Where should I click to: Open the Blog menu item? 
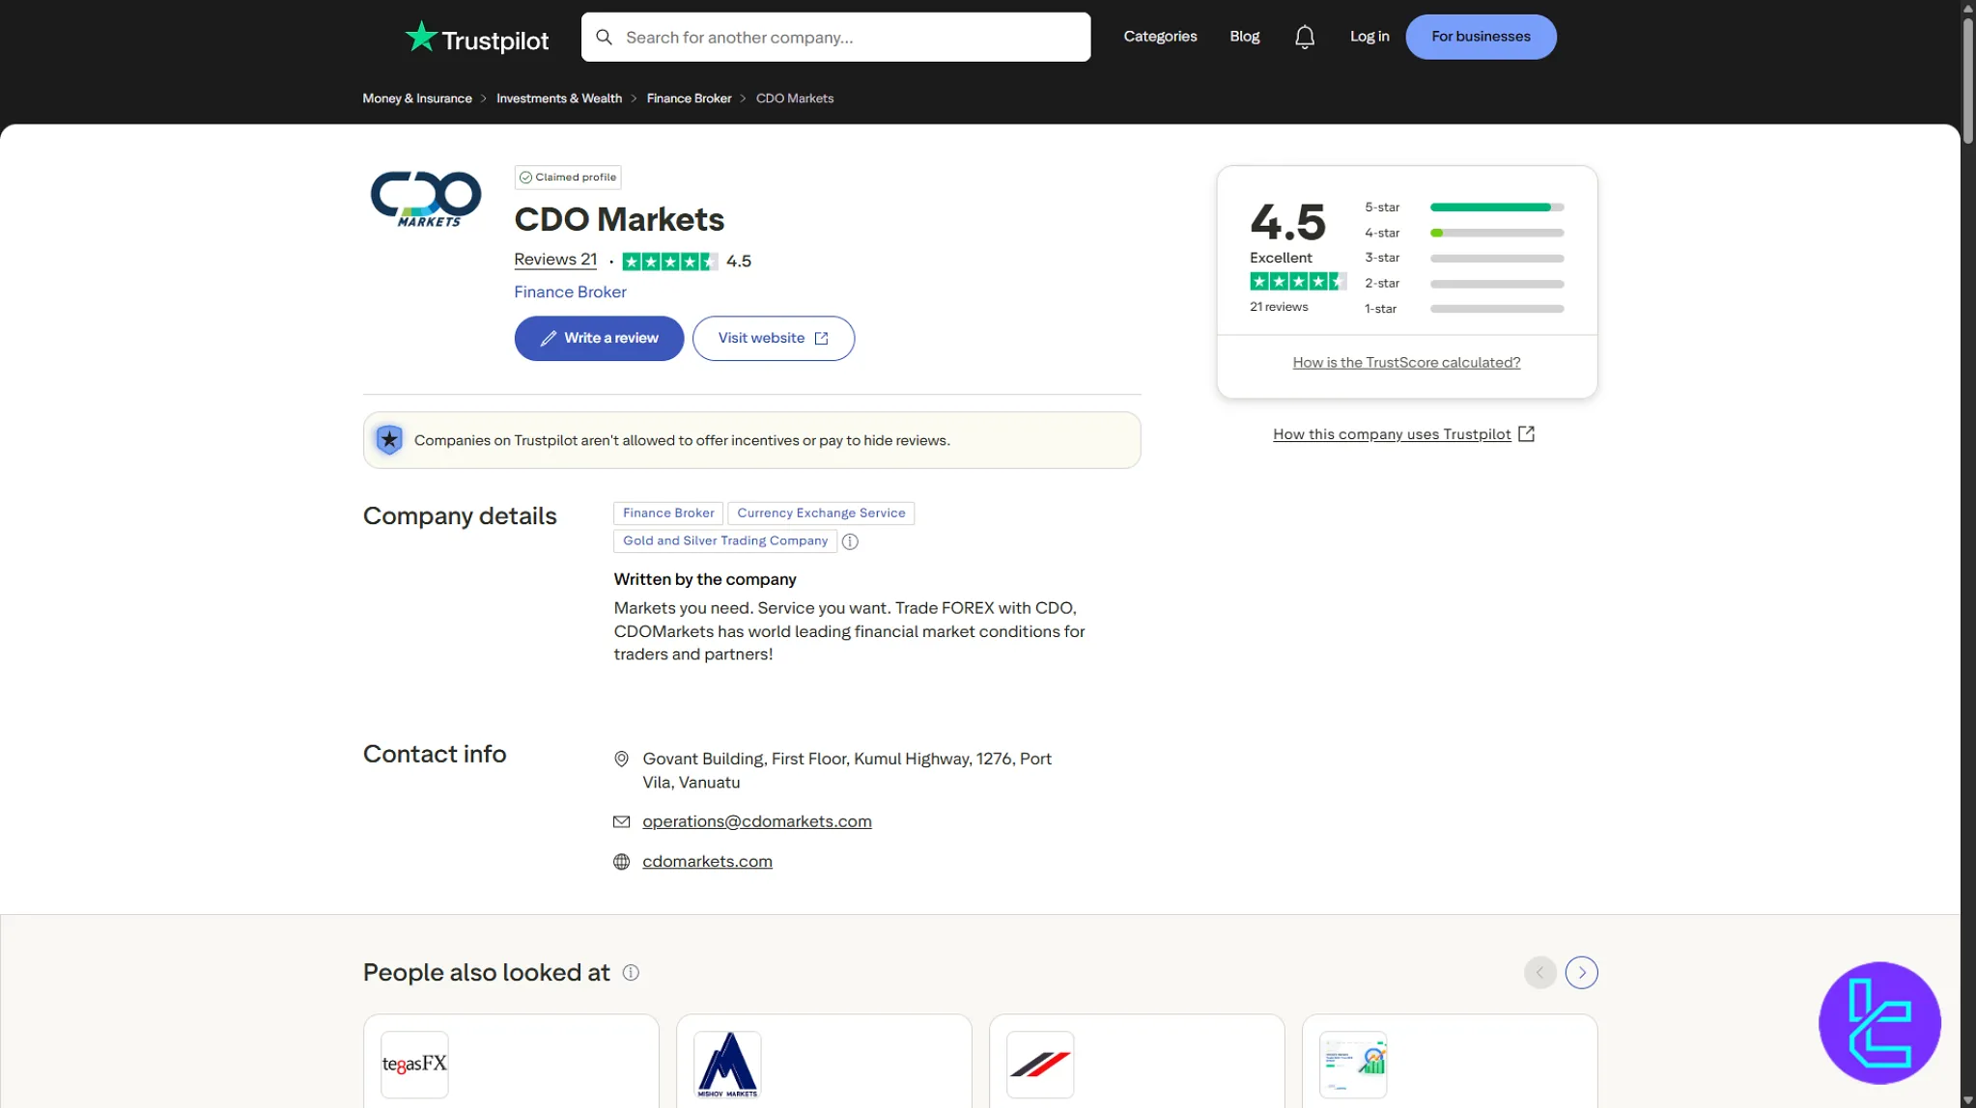[x=1244, y=37]
